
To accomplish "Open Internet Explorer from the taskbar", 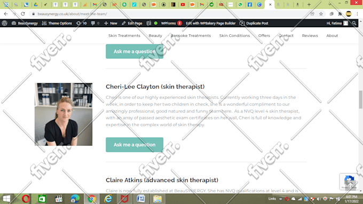I will 108,199.
